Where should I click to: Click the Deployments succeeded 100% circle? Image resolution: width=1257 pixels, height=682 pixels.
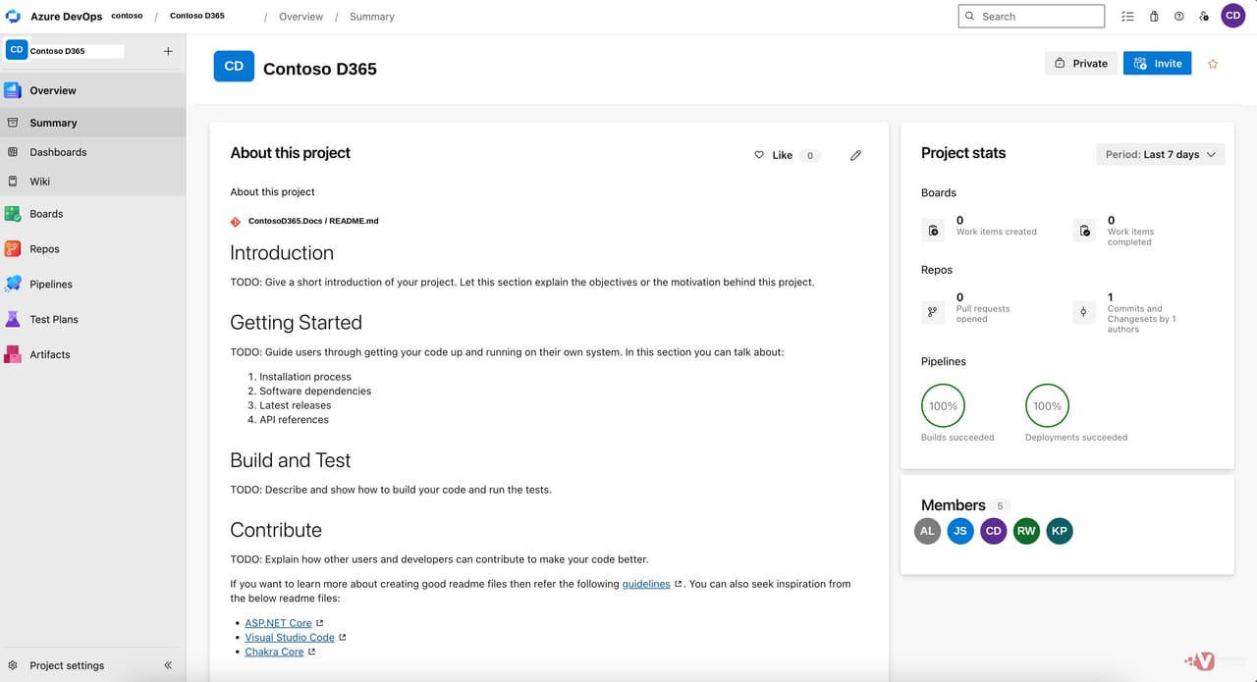click(x=1047, y=406)
